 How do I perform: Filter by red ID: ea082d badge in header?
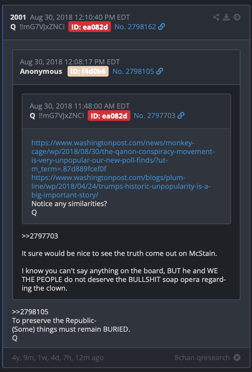90,27
